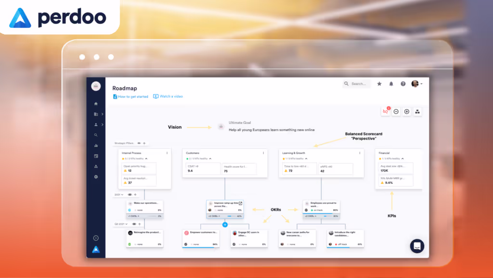Screen dimensions: 493x278
Task: Open three-dot menu on Internal Process card
Action: pyautogui.click(x=167, y=153)
